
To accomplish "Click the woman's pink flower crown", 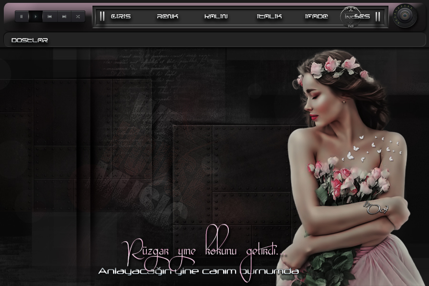I will pyautogui.click(x=334, y=67).
